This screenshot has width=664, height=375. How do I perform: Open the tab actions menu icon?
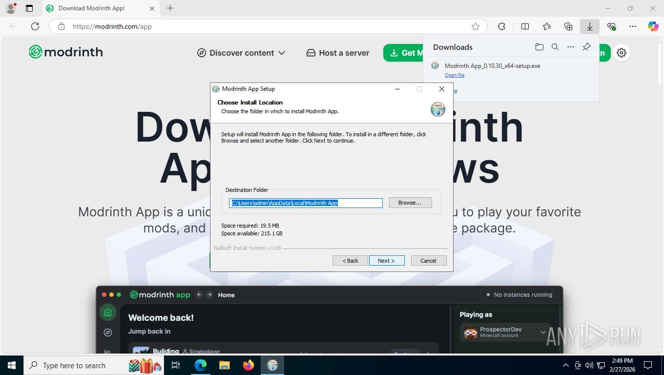[x=29, y=8]
